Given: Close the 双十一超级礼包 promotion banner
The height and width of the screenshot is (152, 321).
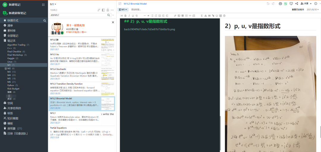Looking at the screenshot, I should tap(113, 22).
